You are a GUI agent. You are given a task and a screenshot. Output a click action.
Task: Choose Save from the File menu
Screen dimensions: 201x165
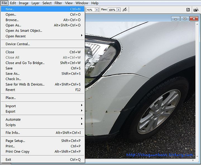[x=42, y=68]
